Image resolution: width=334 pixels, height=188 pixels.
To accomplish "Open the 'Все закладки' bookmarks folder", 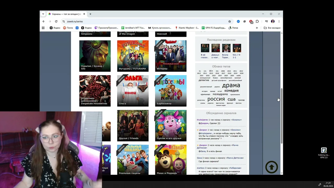I will 272,28.
